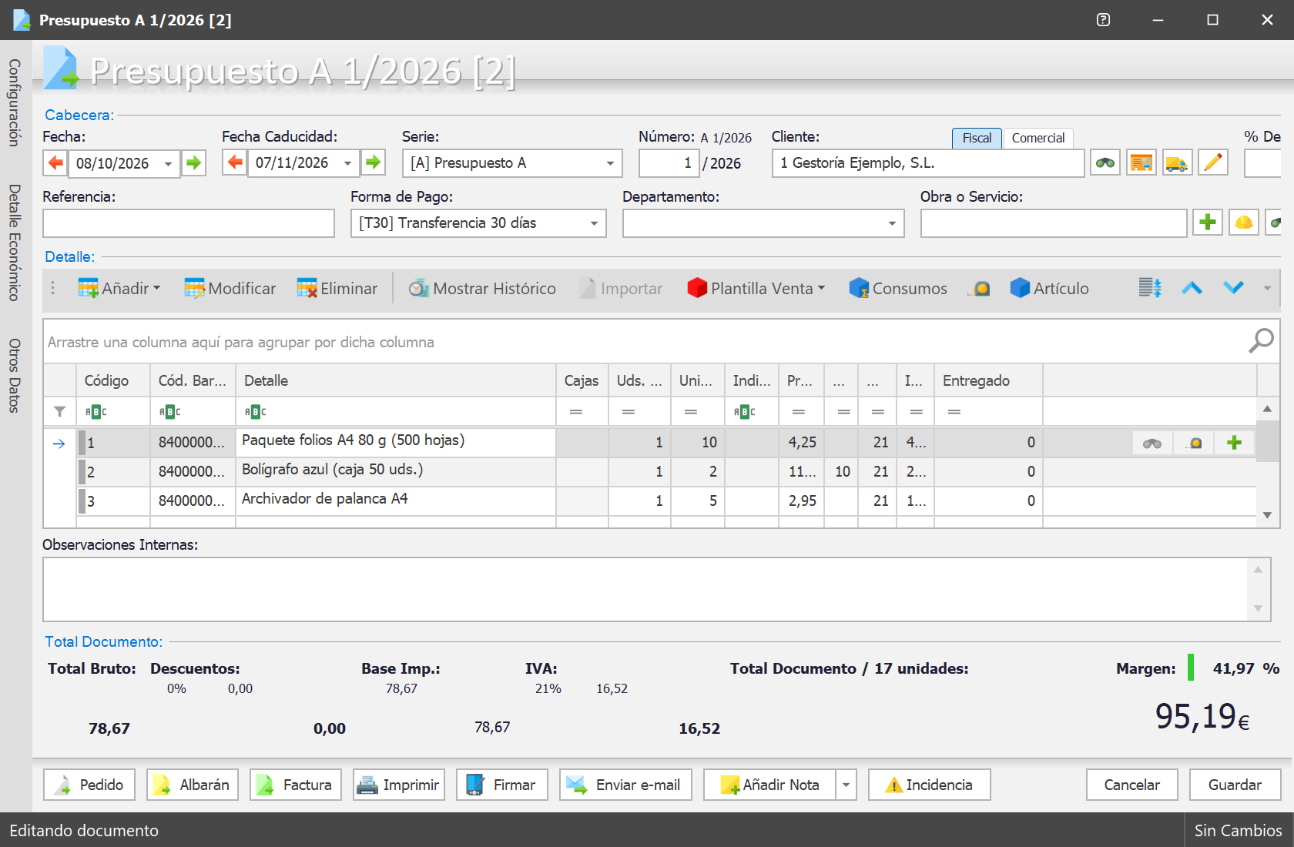Click the Cancelar button
1294x847 pixels.
1131,785
